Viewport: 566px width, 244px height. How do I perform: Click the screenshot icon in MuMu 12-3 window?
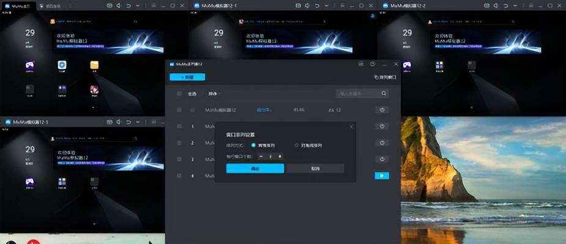(110, 122)
